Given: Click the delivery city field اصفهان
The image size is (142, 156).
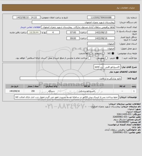Looking at the screenshot, I should click(101, 48).
